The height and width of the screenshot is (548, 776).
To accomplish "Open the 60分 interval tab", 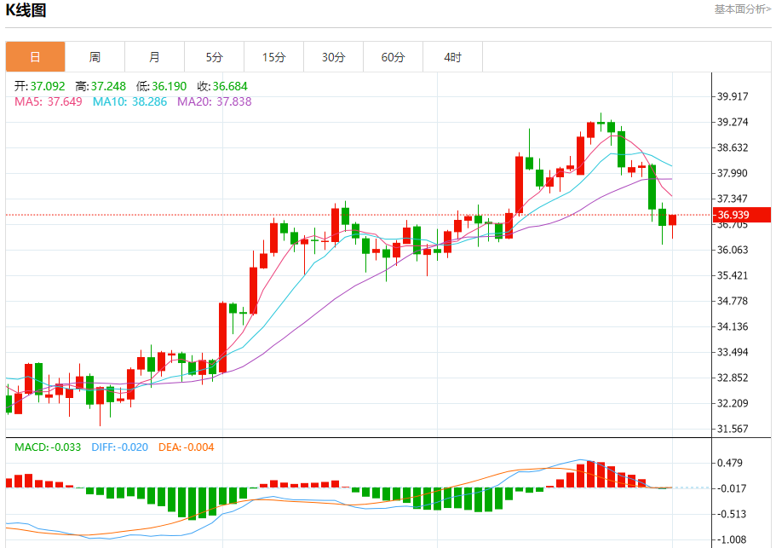I will tap(393, 57).
